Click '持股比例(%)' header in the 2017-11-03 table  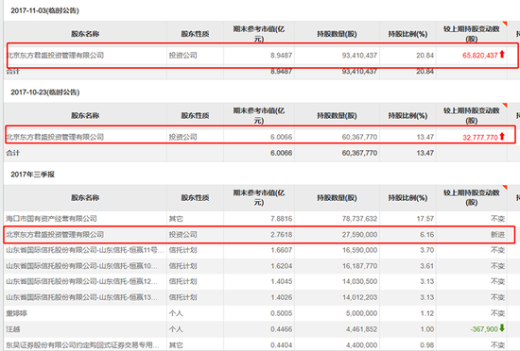point(407,34)
